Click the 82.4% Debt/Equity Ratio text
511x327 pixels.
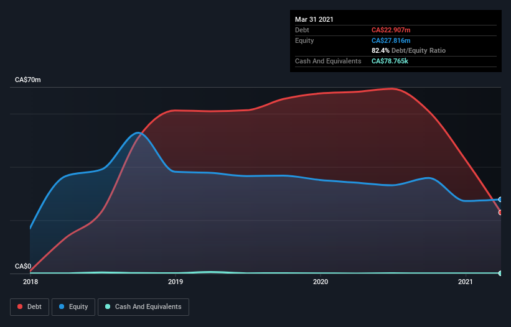tap(409, 50)
